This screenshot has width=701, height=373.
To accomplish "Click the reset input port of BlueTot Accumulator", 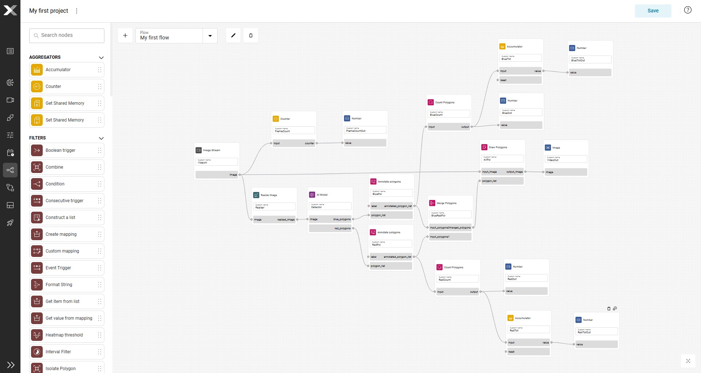I will point(498,80).
